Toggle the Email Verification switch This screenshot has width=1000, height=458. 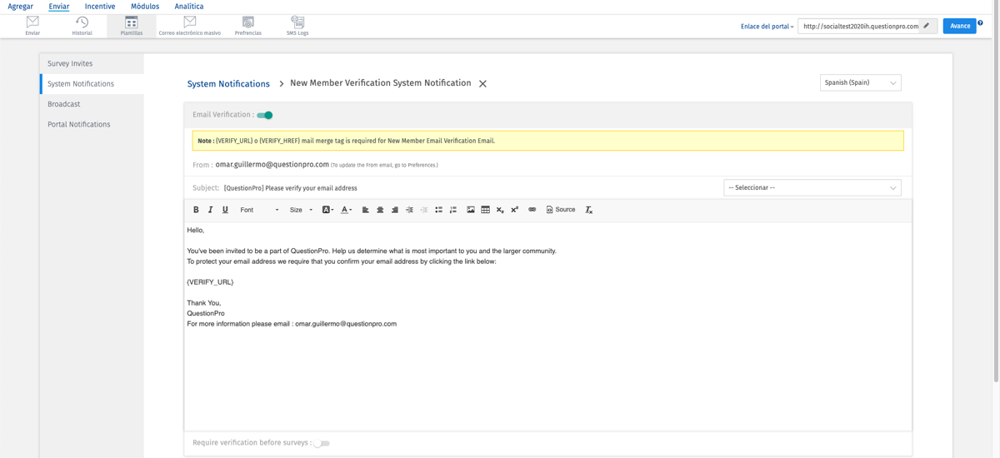pyautogui.click(x=265, y=115)
